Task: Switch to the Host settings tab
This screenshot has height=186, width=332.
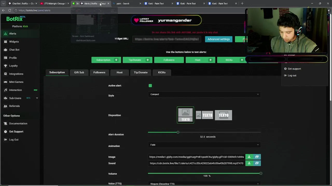Action: (120, 73)
